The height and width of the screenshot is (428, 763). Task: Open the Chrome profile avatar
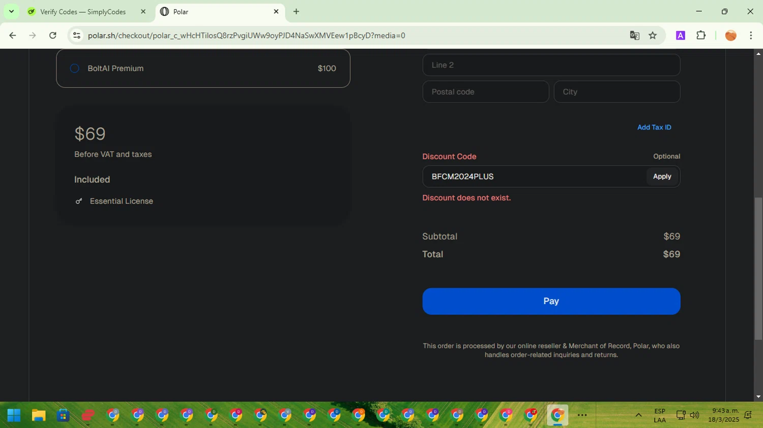731,36
